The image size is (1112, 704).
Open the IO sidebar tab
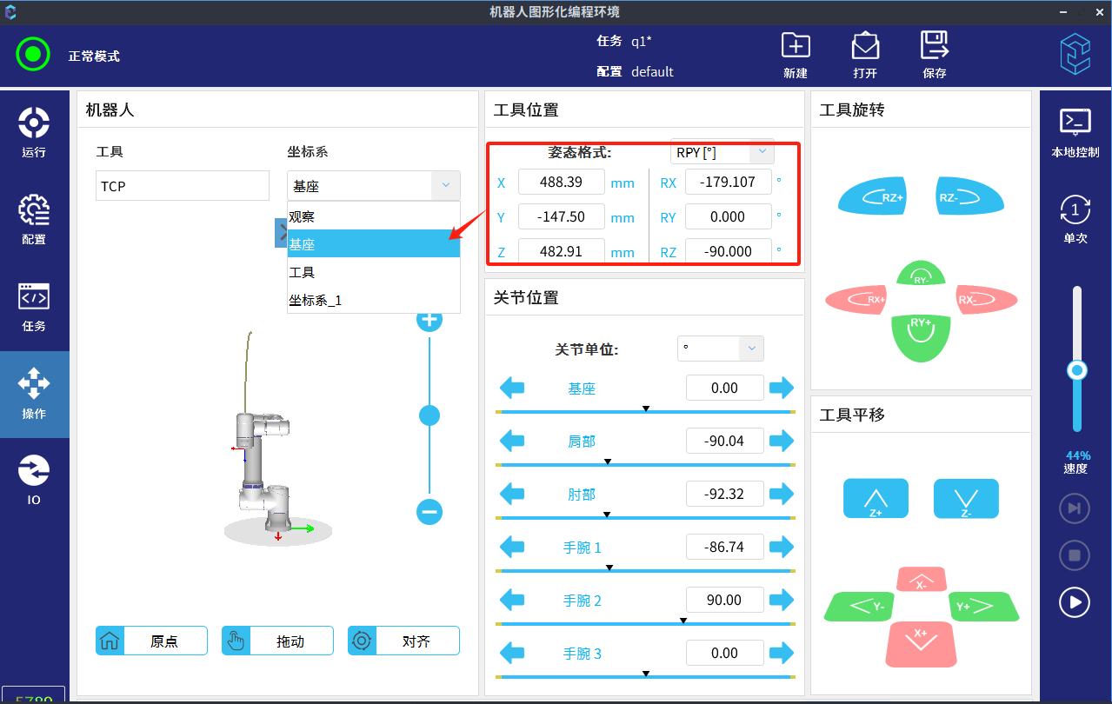[34, 481]
